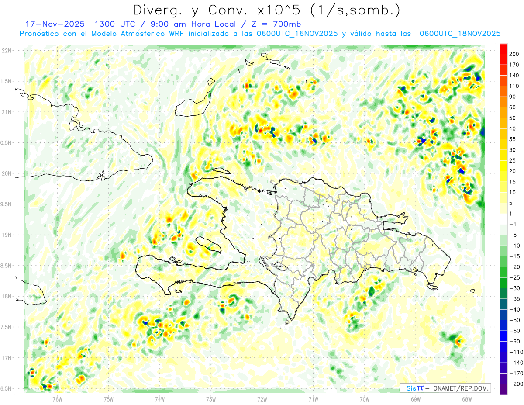The width and height of the screenshot is (524, 405).
Task: Click the '19N' latitude label
Action: pyautogui.click(x=6, y=235)
